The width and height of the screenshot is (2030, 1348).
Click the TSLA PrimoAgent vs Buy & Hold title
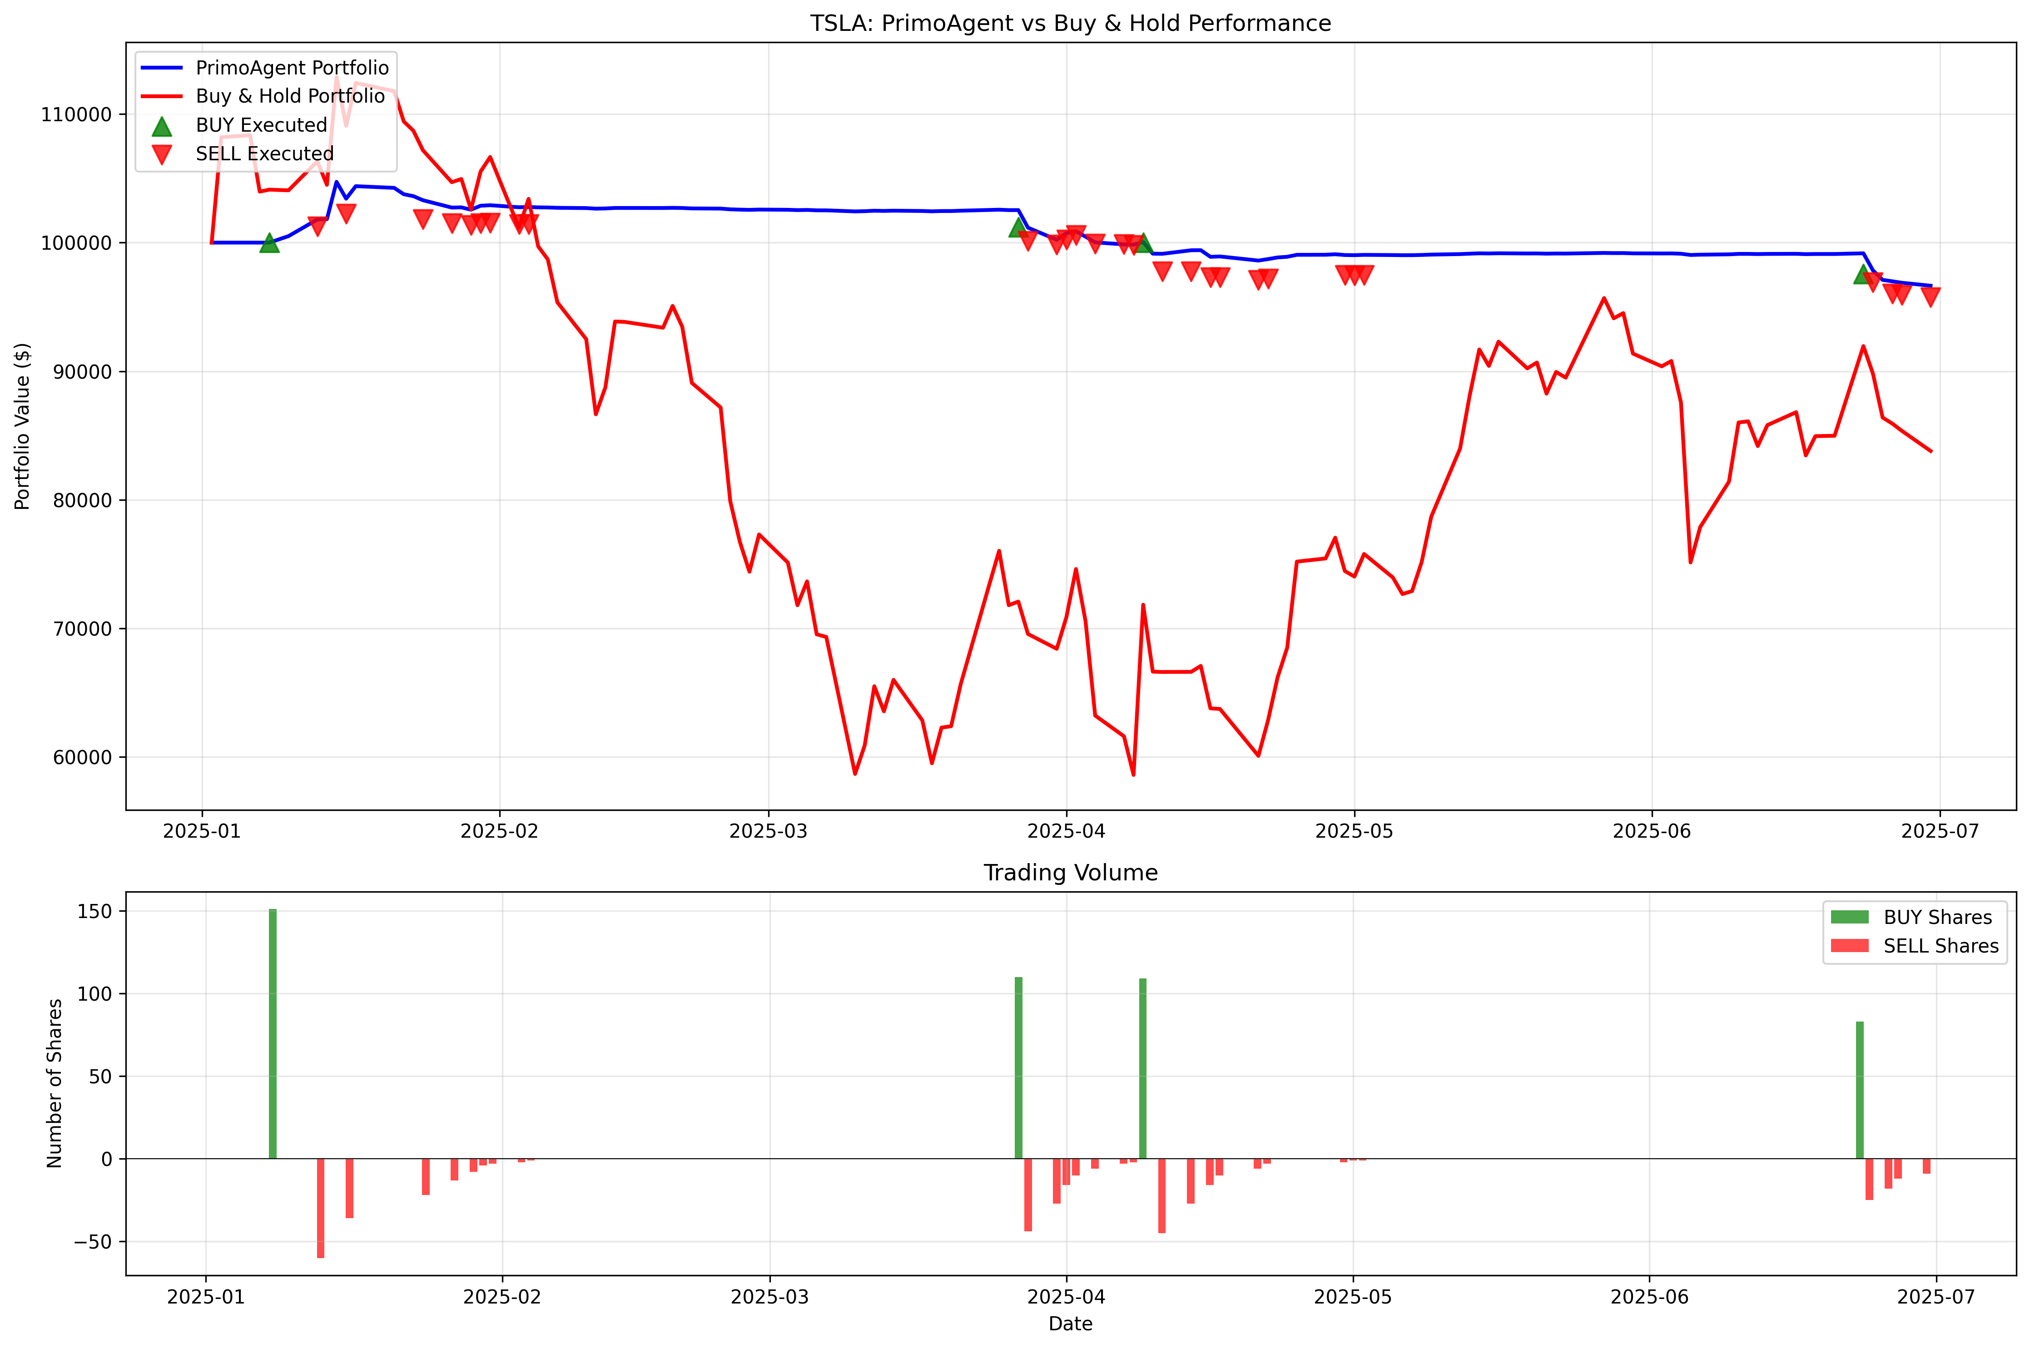1070,23
